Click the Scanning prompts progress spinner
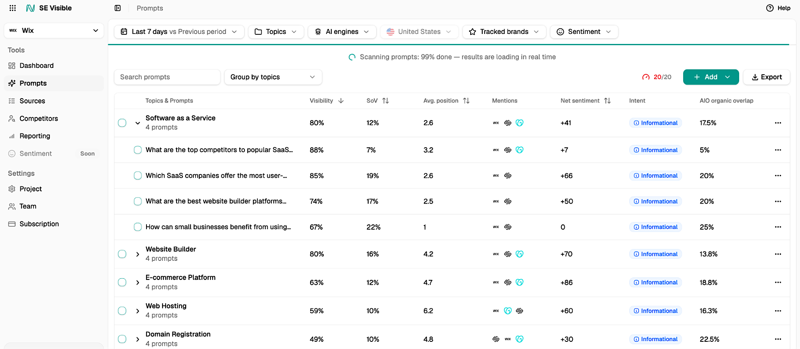This screenshot has height=349, width=800. pyautogui.click(x=352, y=57)
